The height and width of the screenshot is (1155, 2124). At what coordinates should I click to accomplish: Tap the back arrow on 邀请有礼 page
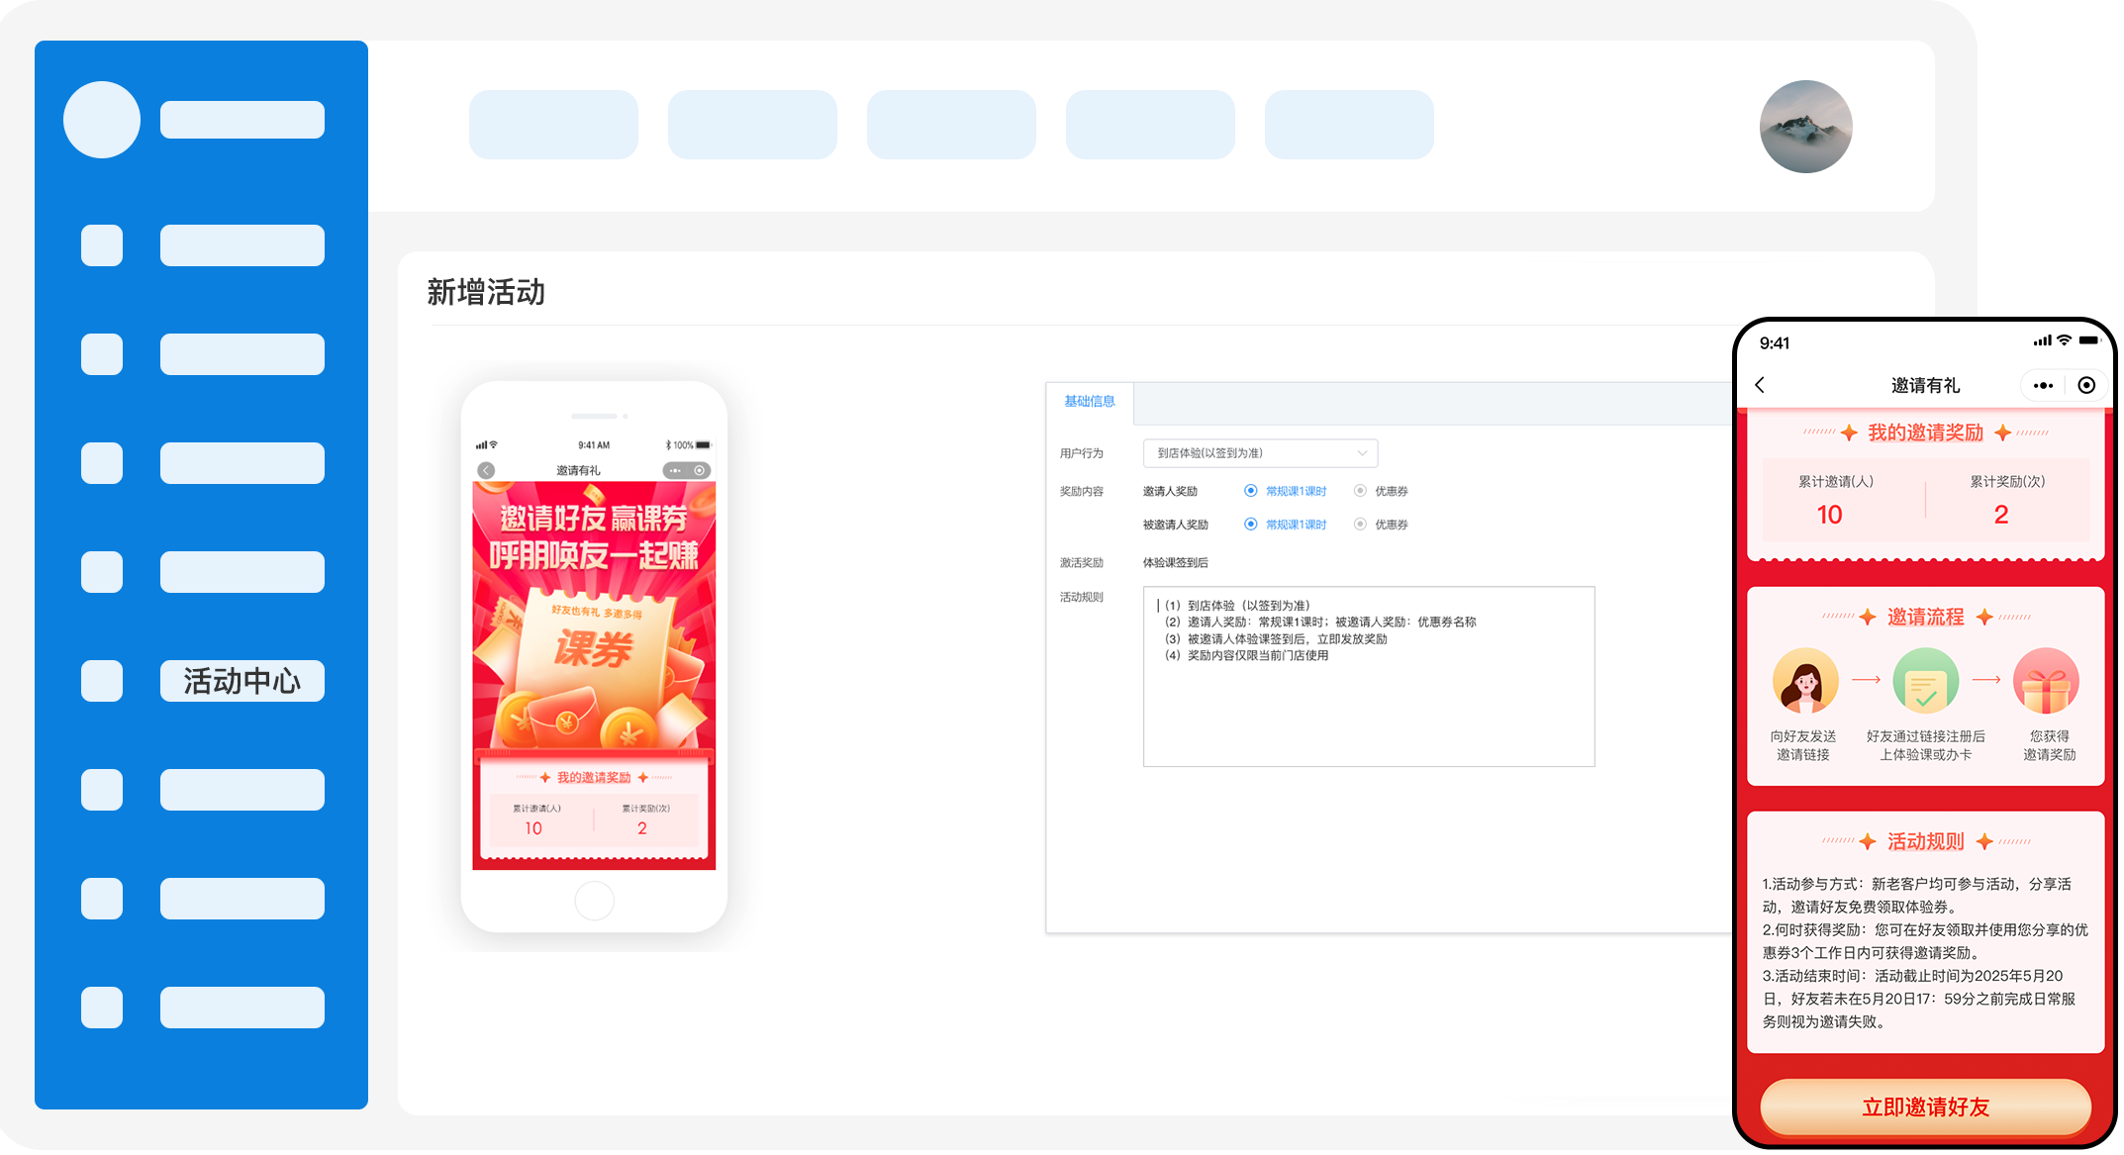1760,385
